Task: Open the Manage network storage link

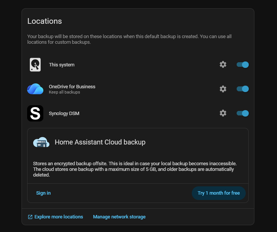Action: point(119,217)
